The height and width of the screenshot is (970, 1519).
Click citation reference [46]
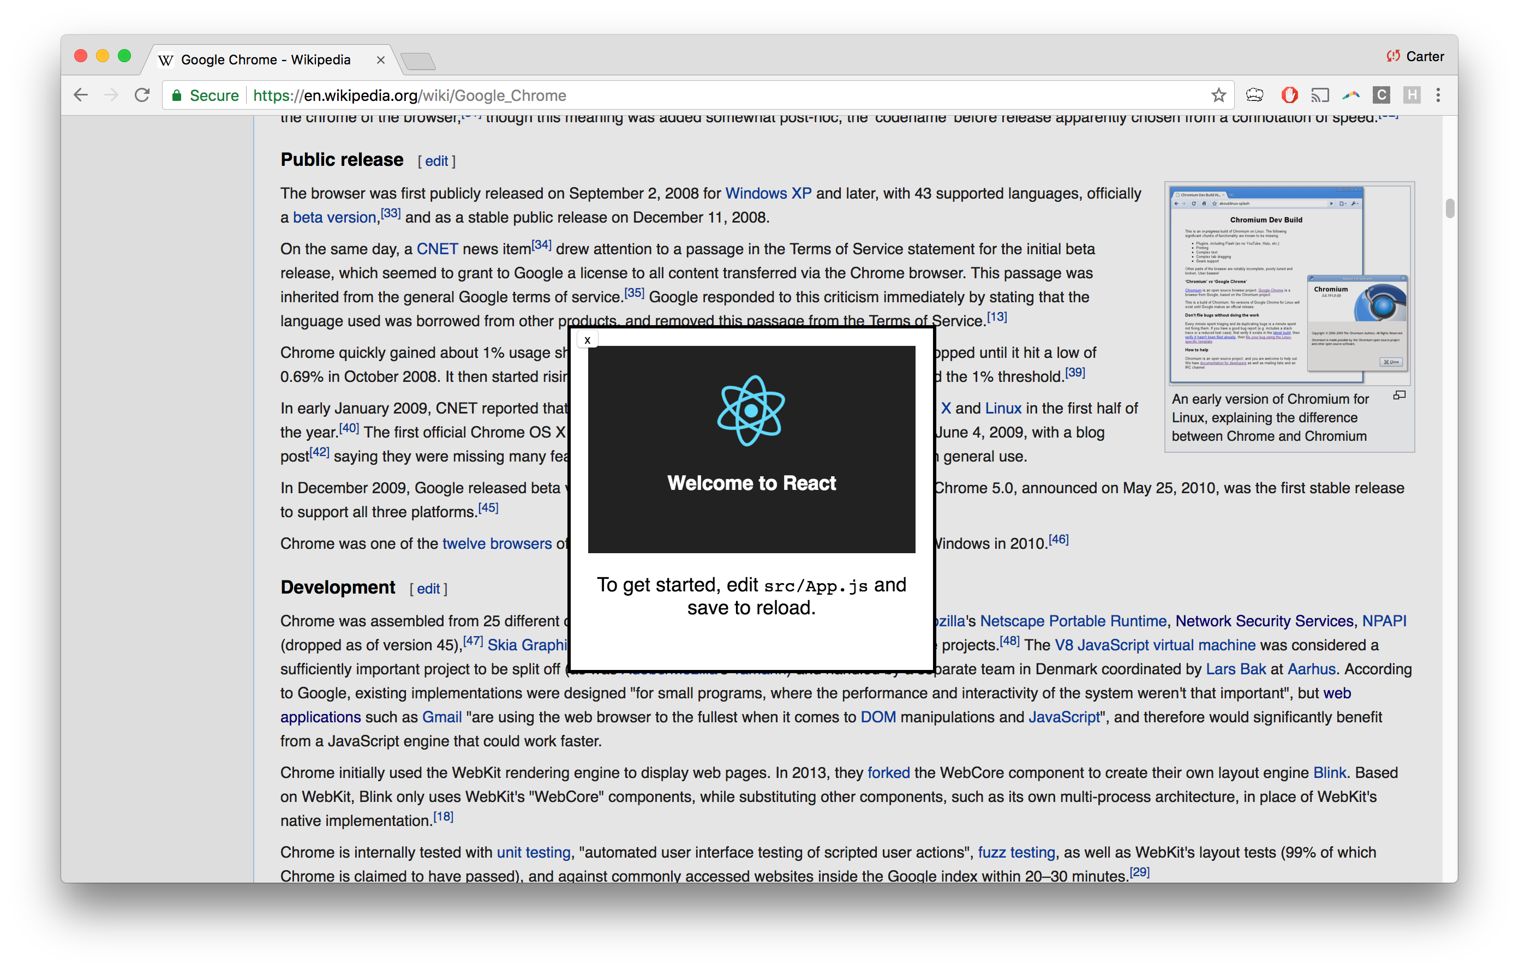pyautogui.click(x=1058, y=538)
